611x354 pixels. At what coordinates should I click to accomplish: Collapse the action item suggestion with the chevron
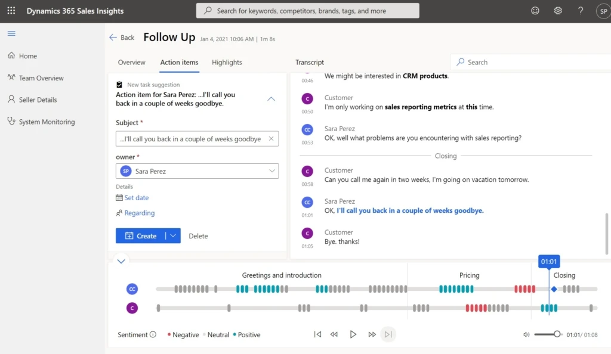click(x=271, y=99)
